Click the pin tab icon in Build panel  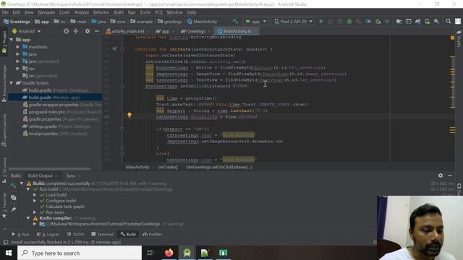(14, 209)
